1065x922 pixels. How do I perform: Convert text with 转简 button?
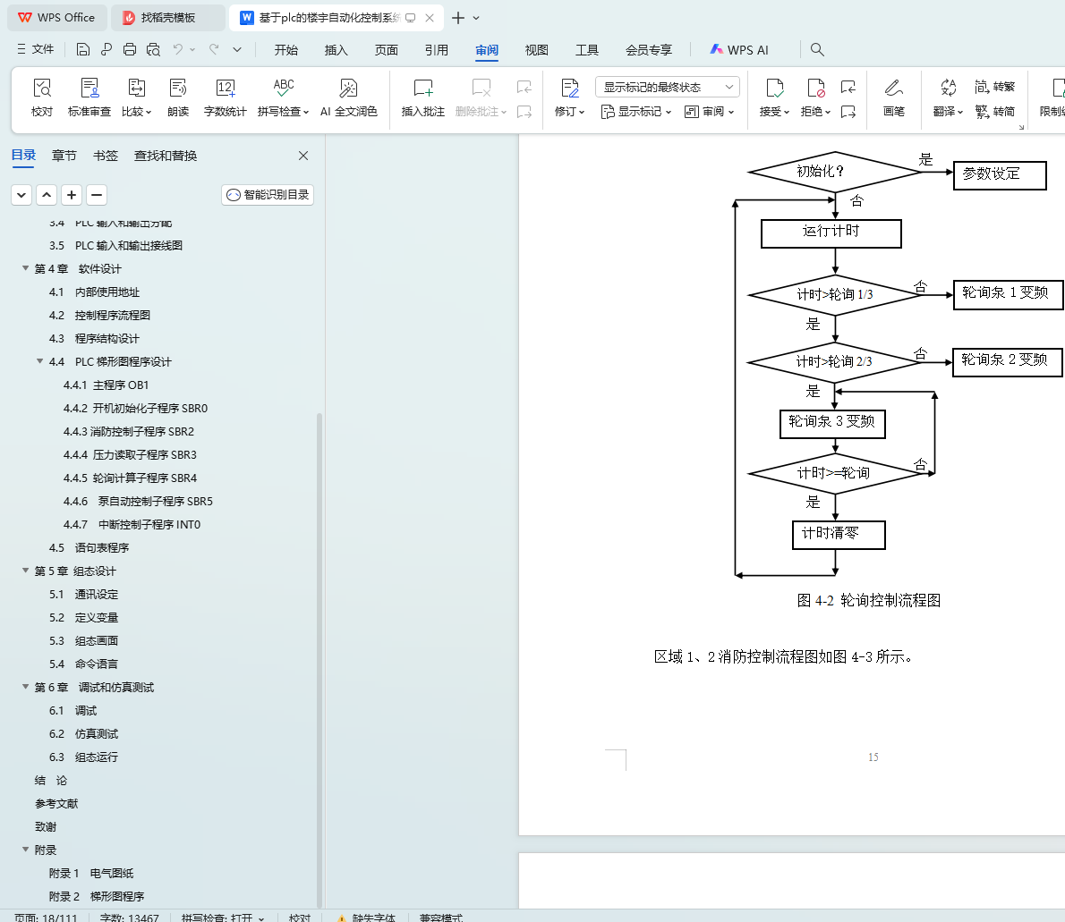(995, 112)
